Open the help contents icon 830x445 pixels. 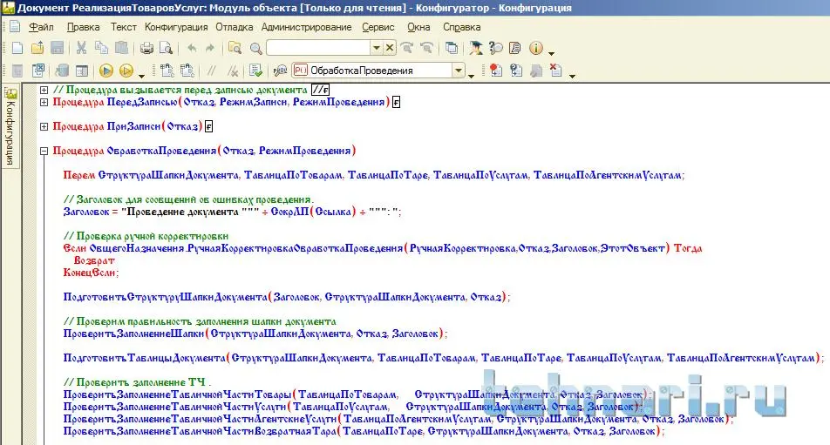click(x=515, y=48)
